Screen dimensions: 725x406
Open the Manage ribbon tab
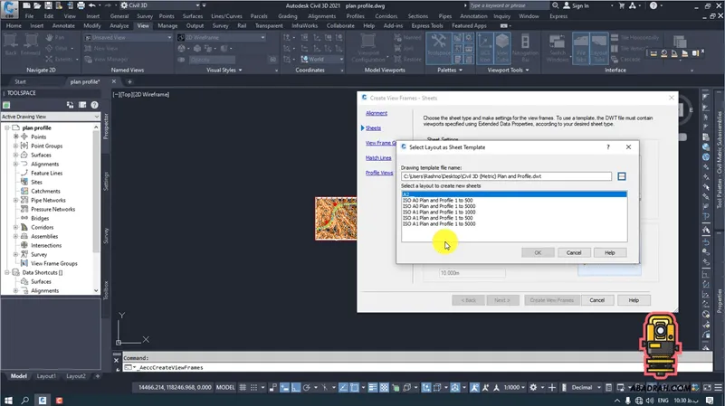[167, 25]
